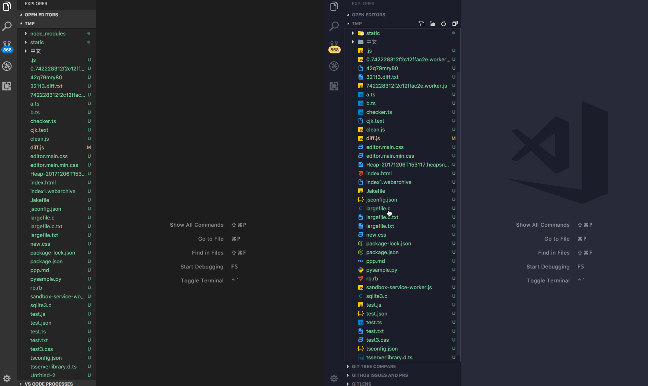Image resolution: width=648 pixels, height=386 pixels.
Task: Expand node_modules folder in left window
Action: (x=26, y=33)
